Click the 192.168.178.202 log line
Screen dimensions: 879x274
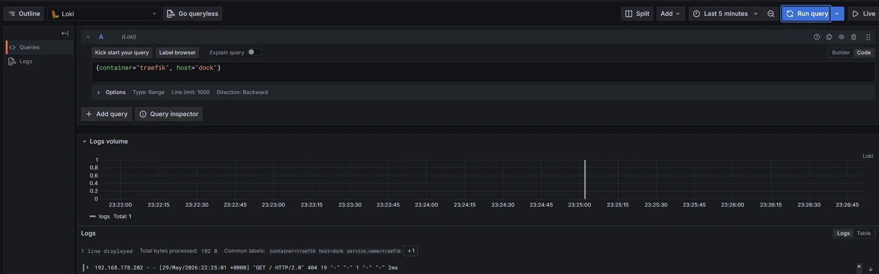tap(246, 268)
